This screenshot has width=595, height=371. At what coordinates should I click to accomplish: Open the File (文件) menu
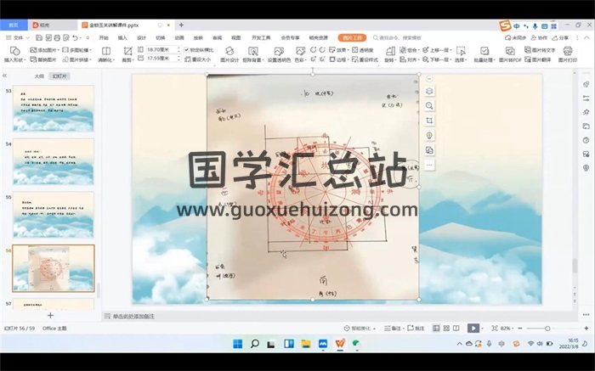pos(18,37)
